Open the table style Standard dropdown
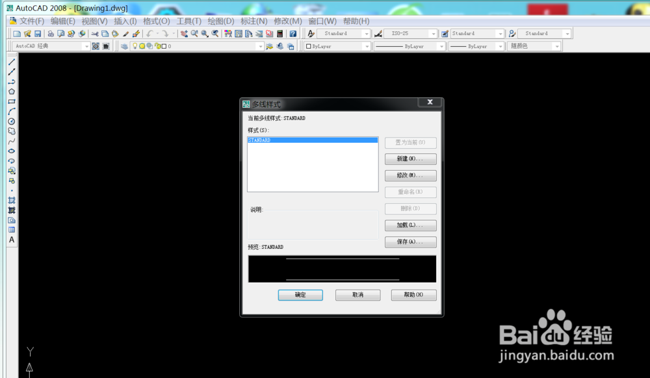This screenshot has width=650, height=378. click(x=500, y=34)
